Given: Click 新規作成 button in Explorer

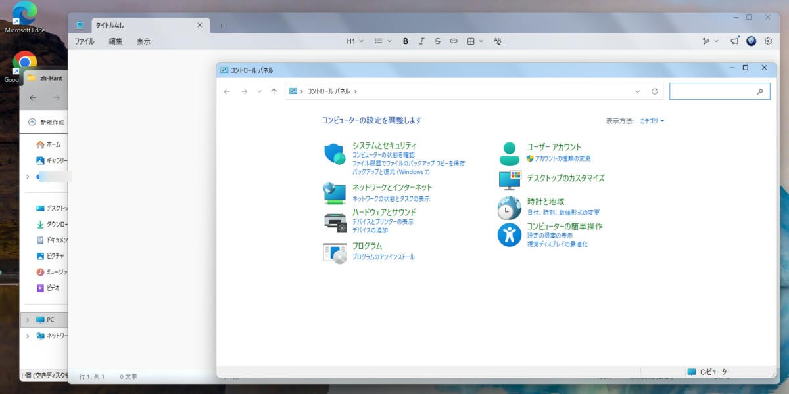Looking at the screenshot, I should [x=46, y=122].
